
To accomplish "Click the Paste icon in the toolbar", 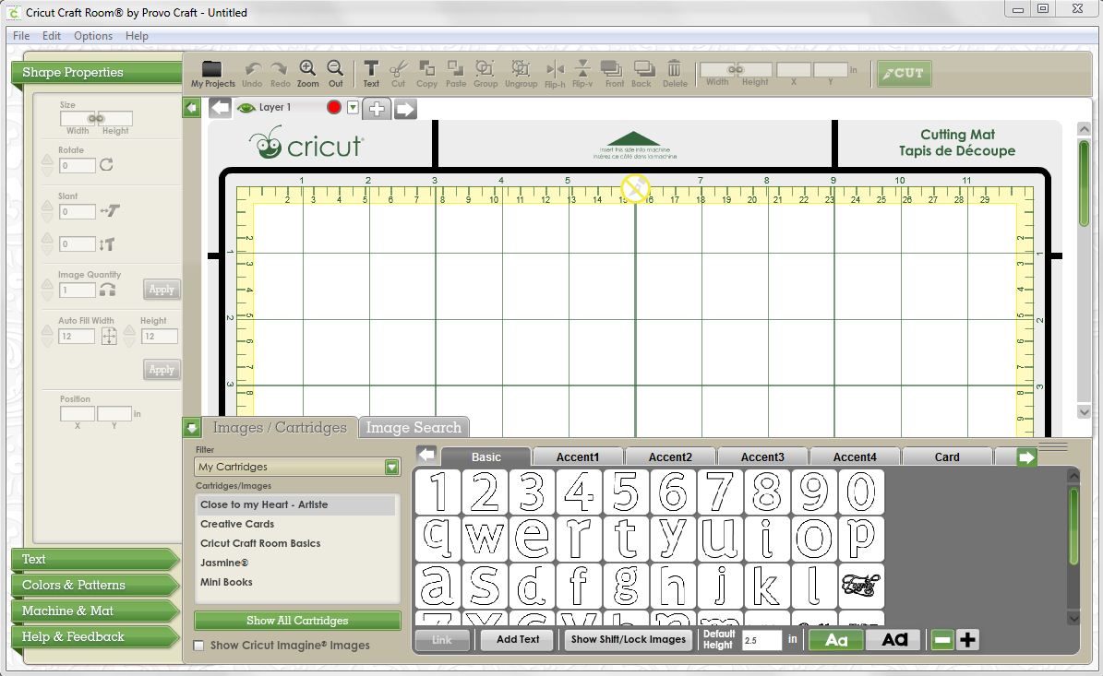I will [x=456, y=68].
